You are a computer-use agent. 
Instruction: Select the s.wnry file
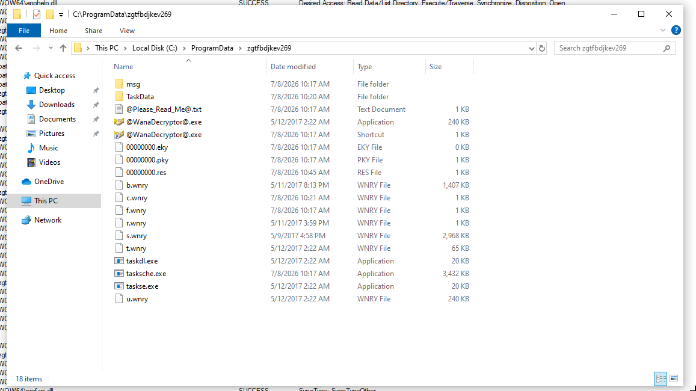click(137, 236)
